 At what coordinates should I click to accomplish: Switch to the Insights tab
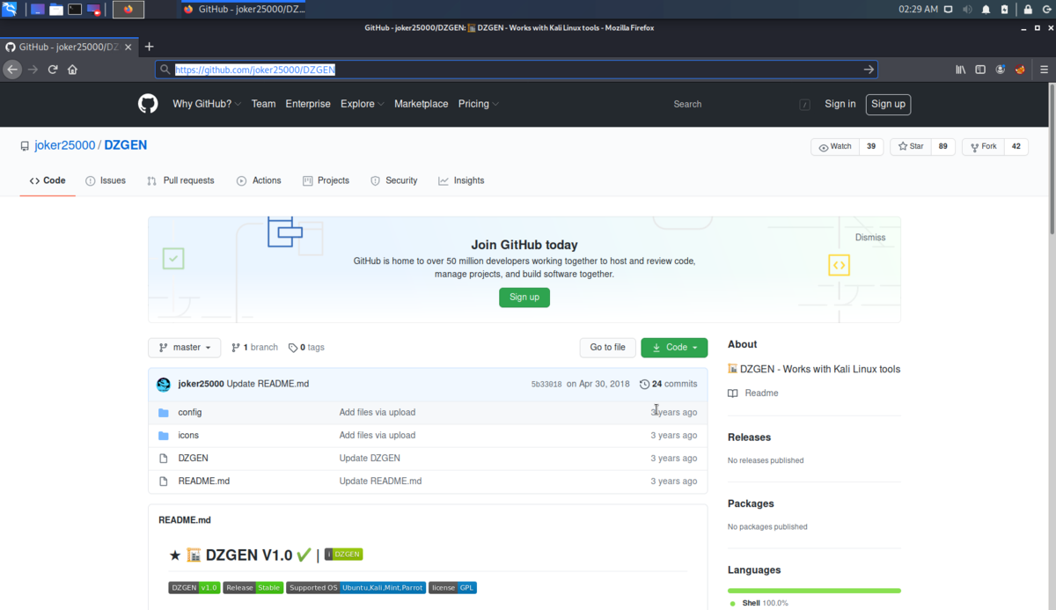[x=461, y=180]
